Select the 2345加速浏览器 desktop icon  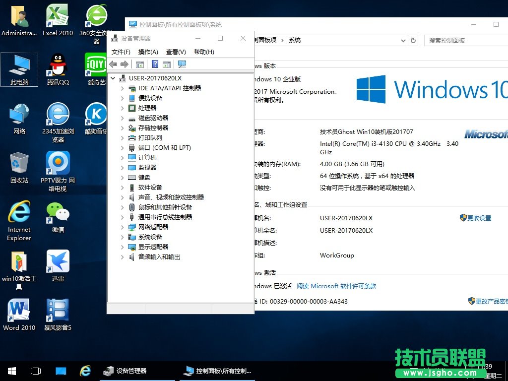click(x=58, y=123)
